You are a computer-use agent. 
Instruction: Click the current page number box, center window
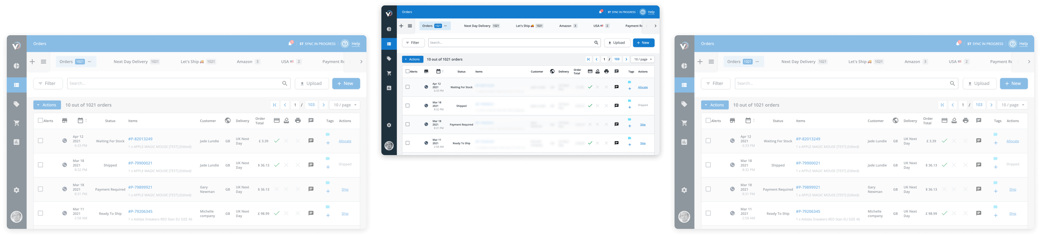click(604, 59)
